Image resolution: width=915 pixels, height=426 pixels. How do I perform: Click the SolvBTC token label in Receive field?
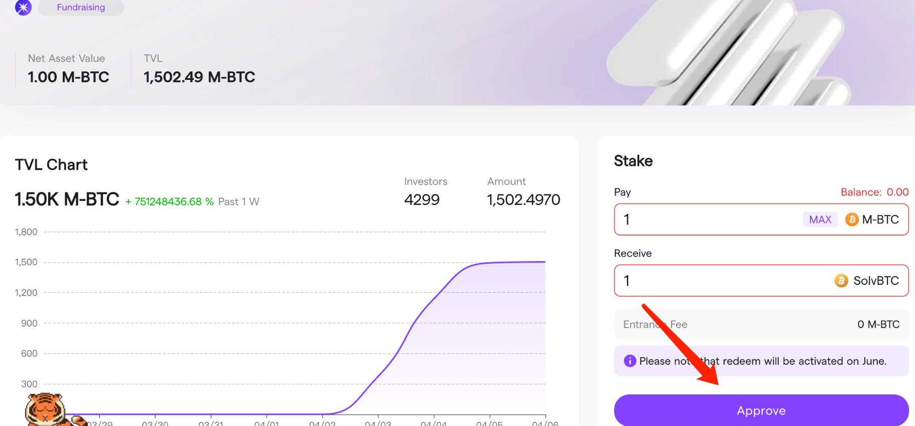(876, 280)
